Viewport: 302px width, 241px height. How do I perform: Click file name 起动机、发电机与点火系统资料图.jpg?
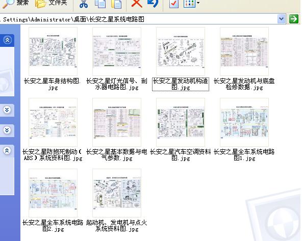coord(117,226)
